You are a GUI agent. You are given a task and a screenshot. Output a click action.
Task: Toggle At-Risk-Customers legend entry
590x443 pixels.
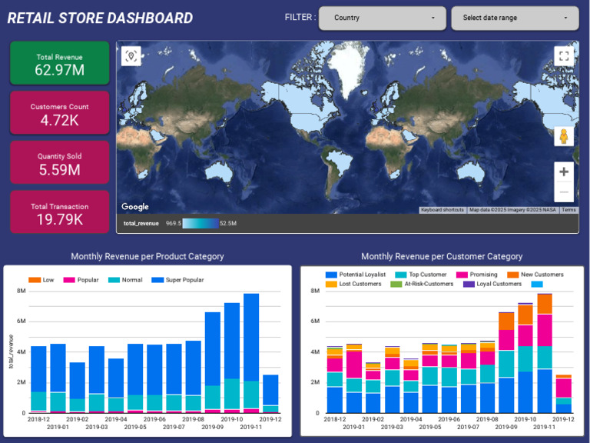[x=422, y=284]
